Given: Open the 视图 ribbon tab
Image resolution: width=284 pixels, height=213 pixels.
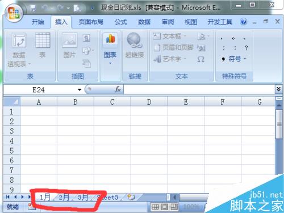Looking at the screenshot, I should click(191, 22).
